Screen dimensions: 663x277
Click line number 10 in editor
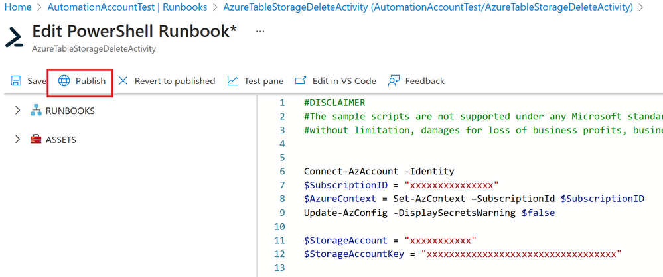point(279,227)
